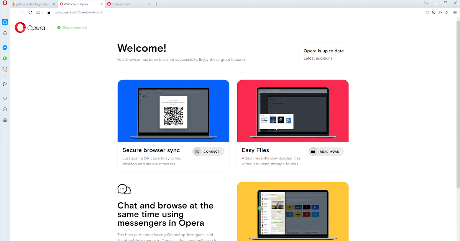Open the ad blocker shield icon
This screenshot has width=460, height=241.
click(x=434, y=12)
